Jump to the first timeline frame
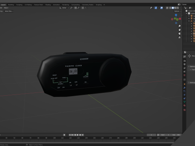 point(70,135)
